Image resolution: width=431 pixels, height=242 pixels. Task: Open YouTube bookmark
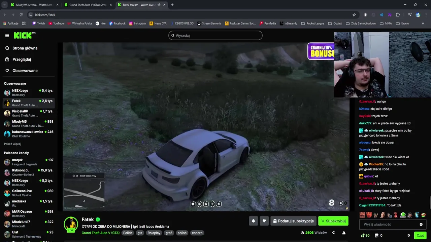click(56, 24)
